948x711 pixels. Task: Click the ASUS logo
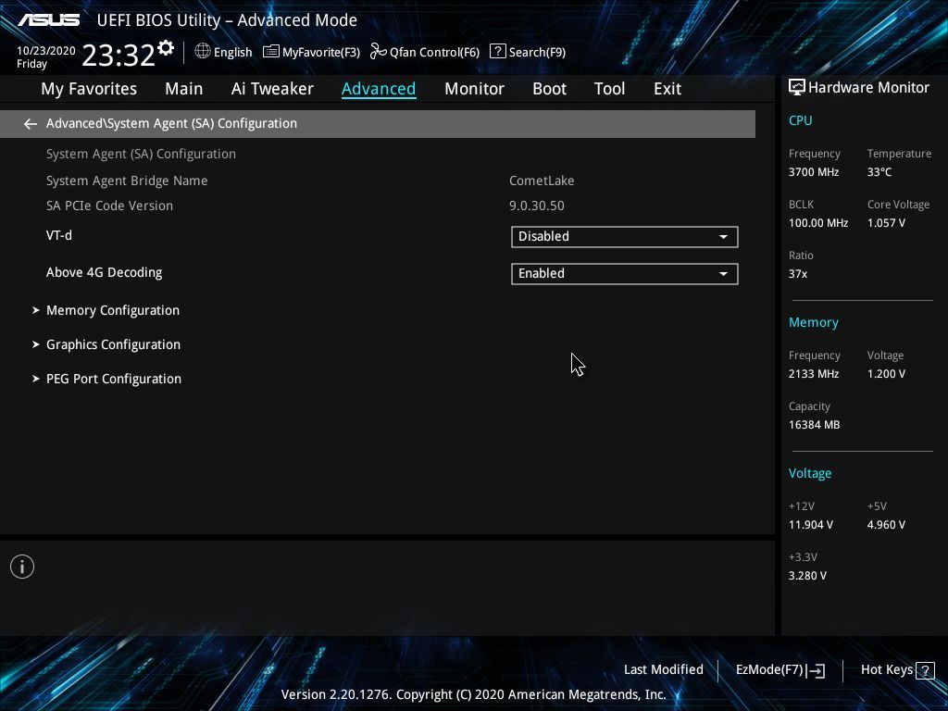48,20
